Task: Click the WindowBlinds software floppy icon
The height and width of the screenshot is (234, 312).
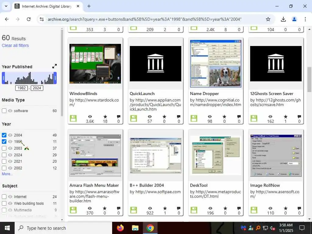Action: tap(73, 119)
